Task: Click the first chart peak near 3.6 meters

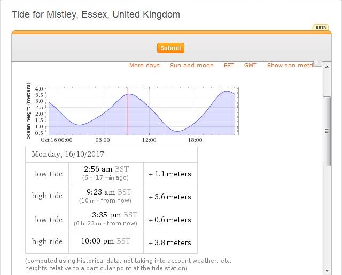Action: 129,94
